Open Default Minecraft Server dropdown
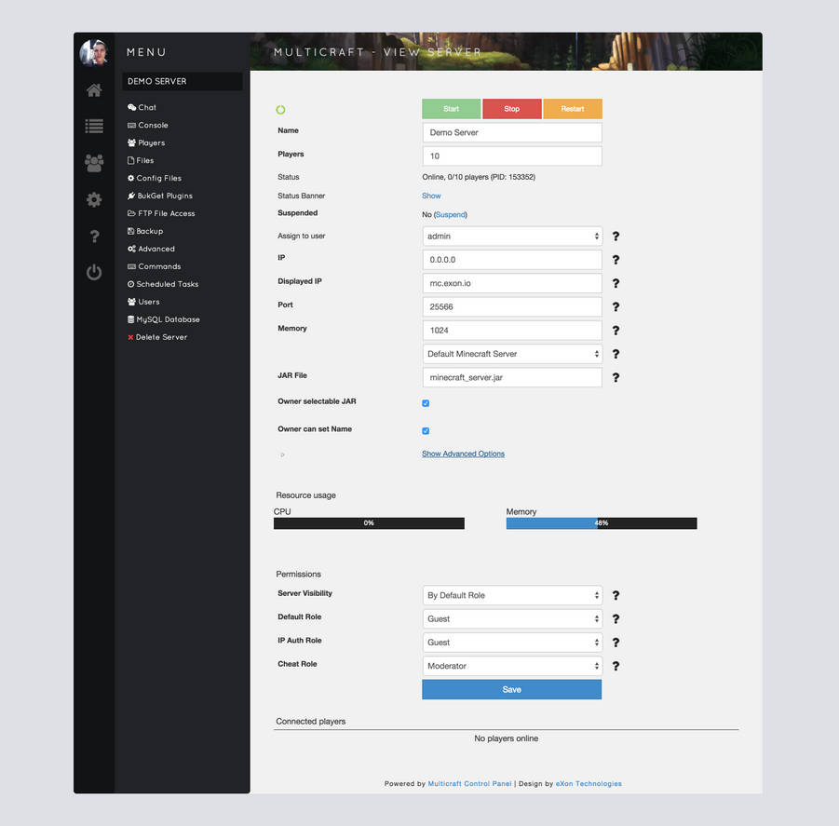The width and height of the screenshot is (839, 826). click(x=512, y=354)
